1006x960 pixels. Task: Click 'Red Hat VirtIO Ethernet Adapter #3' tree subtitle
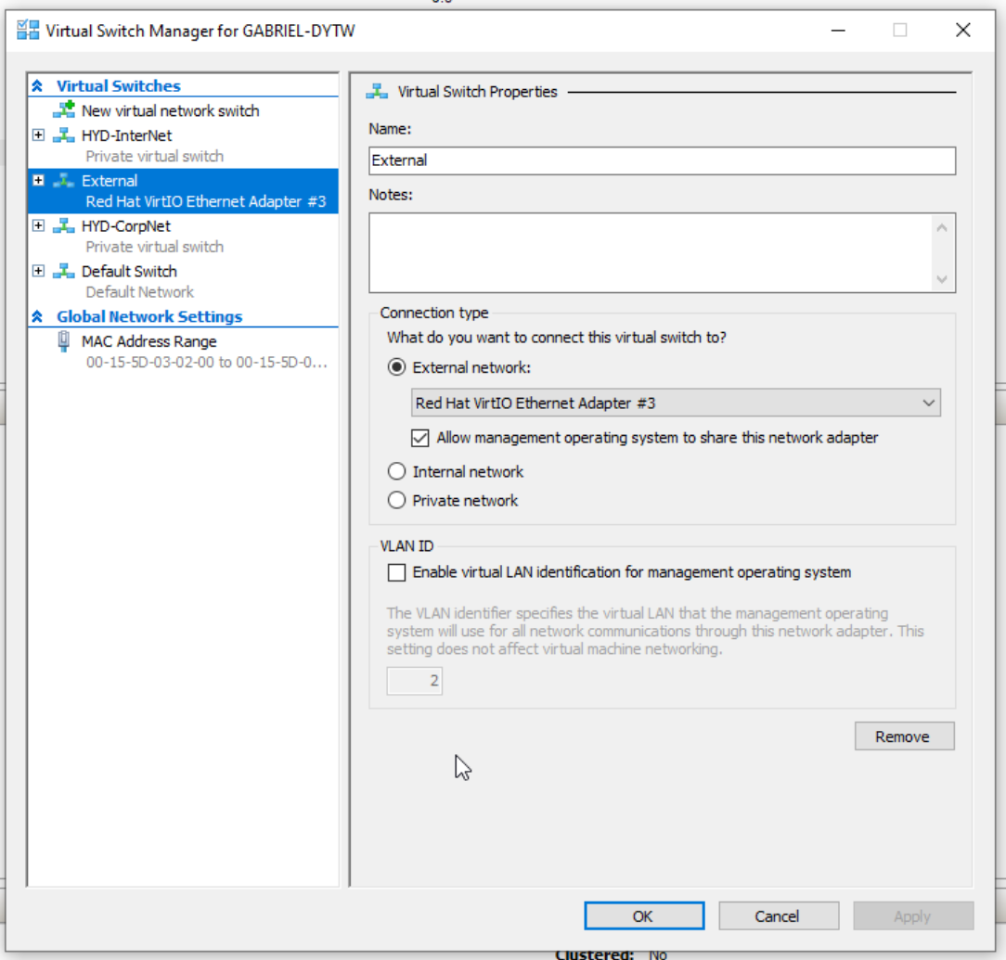point(206,201)
